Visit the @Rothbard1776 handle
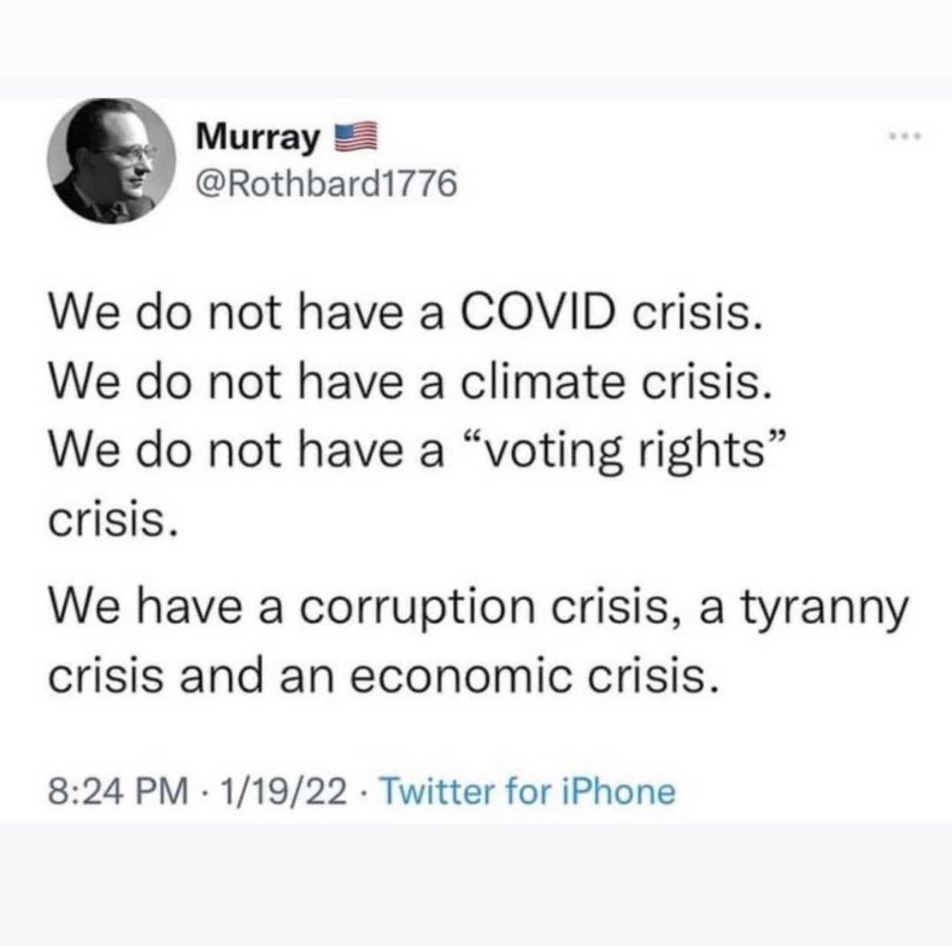 pyautogui.click(x=327, y=184)
